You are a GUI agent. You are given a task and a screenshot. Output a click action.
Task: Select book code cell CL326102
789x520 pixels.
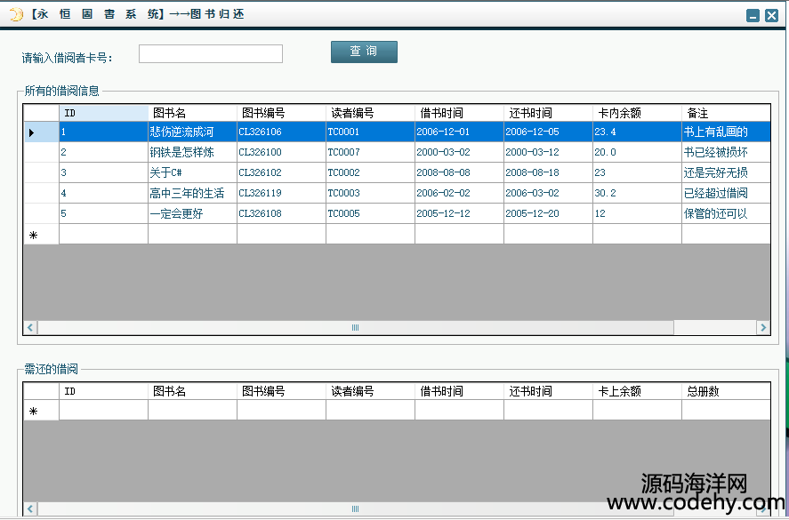pos(281,172)
